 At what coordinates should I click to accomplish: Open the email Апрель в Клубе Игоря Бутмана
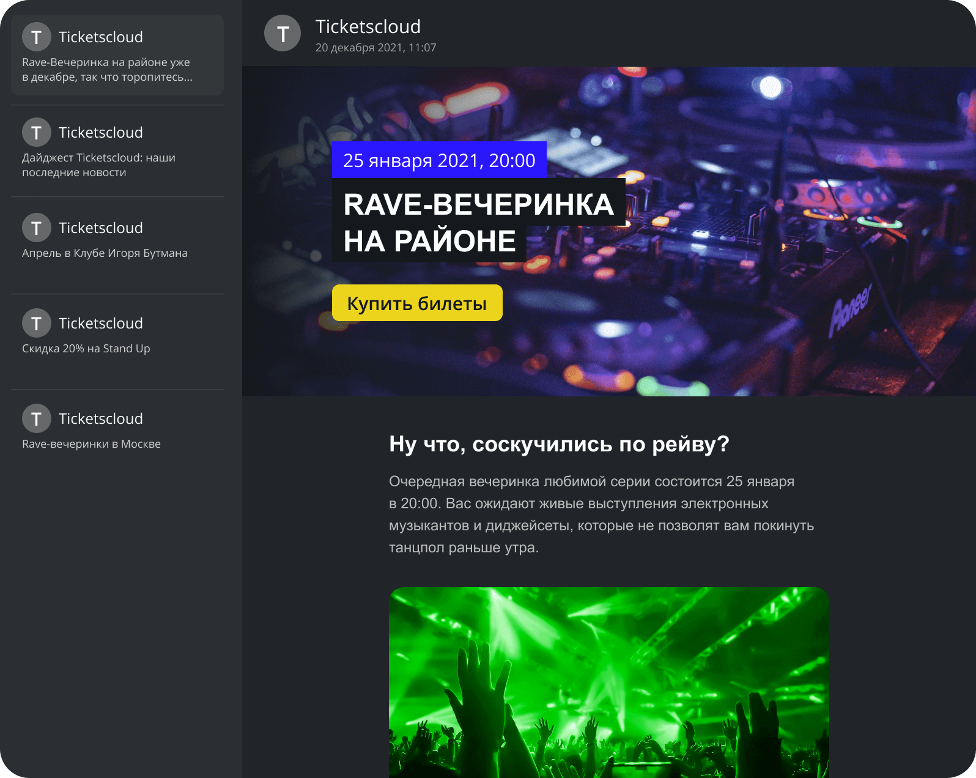coord(117,245)
